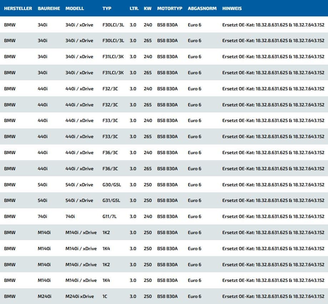Click 340i / xDrive model in F31LCI/3K 265 kW row

79,72
